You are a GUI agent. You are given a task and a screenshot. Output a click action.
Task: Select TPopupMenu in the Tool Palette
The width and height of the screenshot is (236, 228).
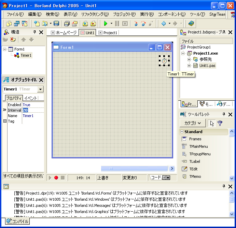[200, 154]
